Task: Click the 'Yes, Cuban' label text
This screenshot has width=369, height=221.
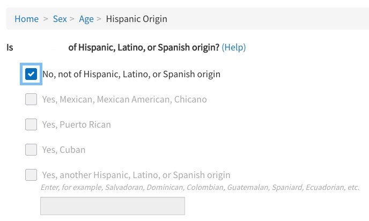Action: (x=64, y=150)
